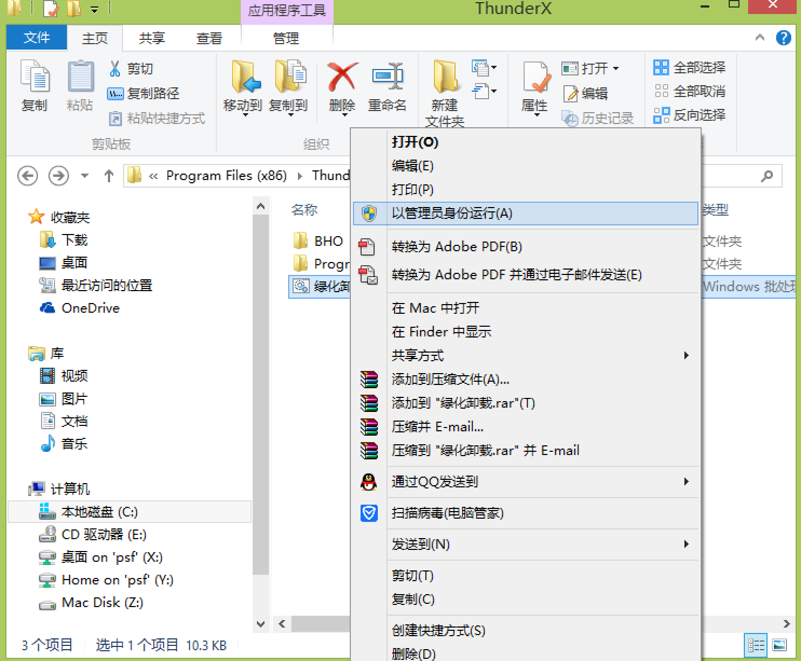Choose Scan for viruses (扫描病毒)
Screen dimensions: 801x661
coord(526,513)
